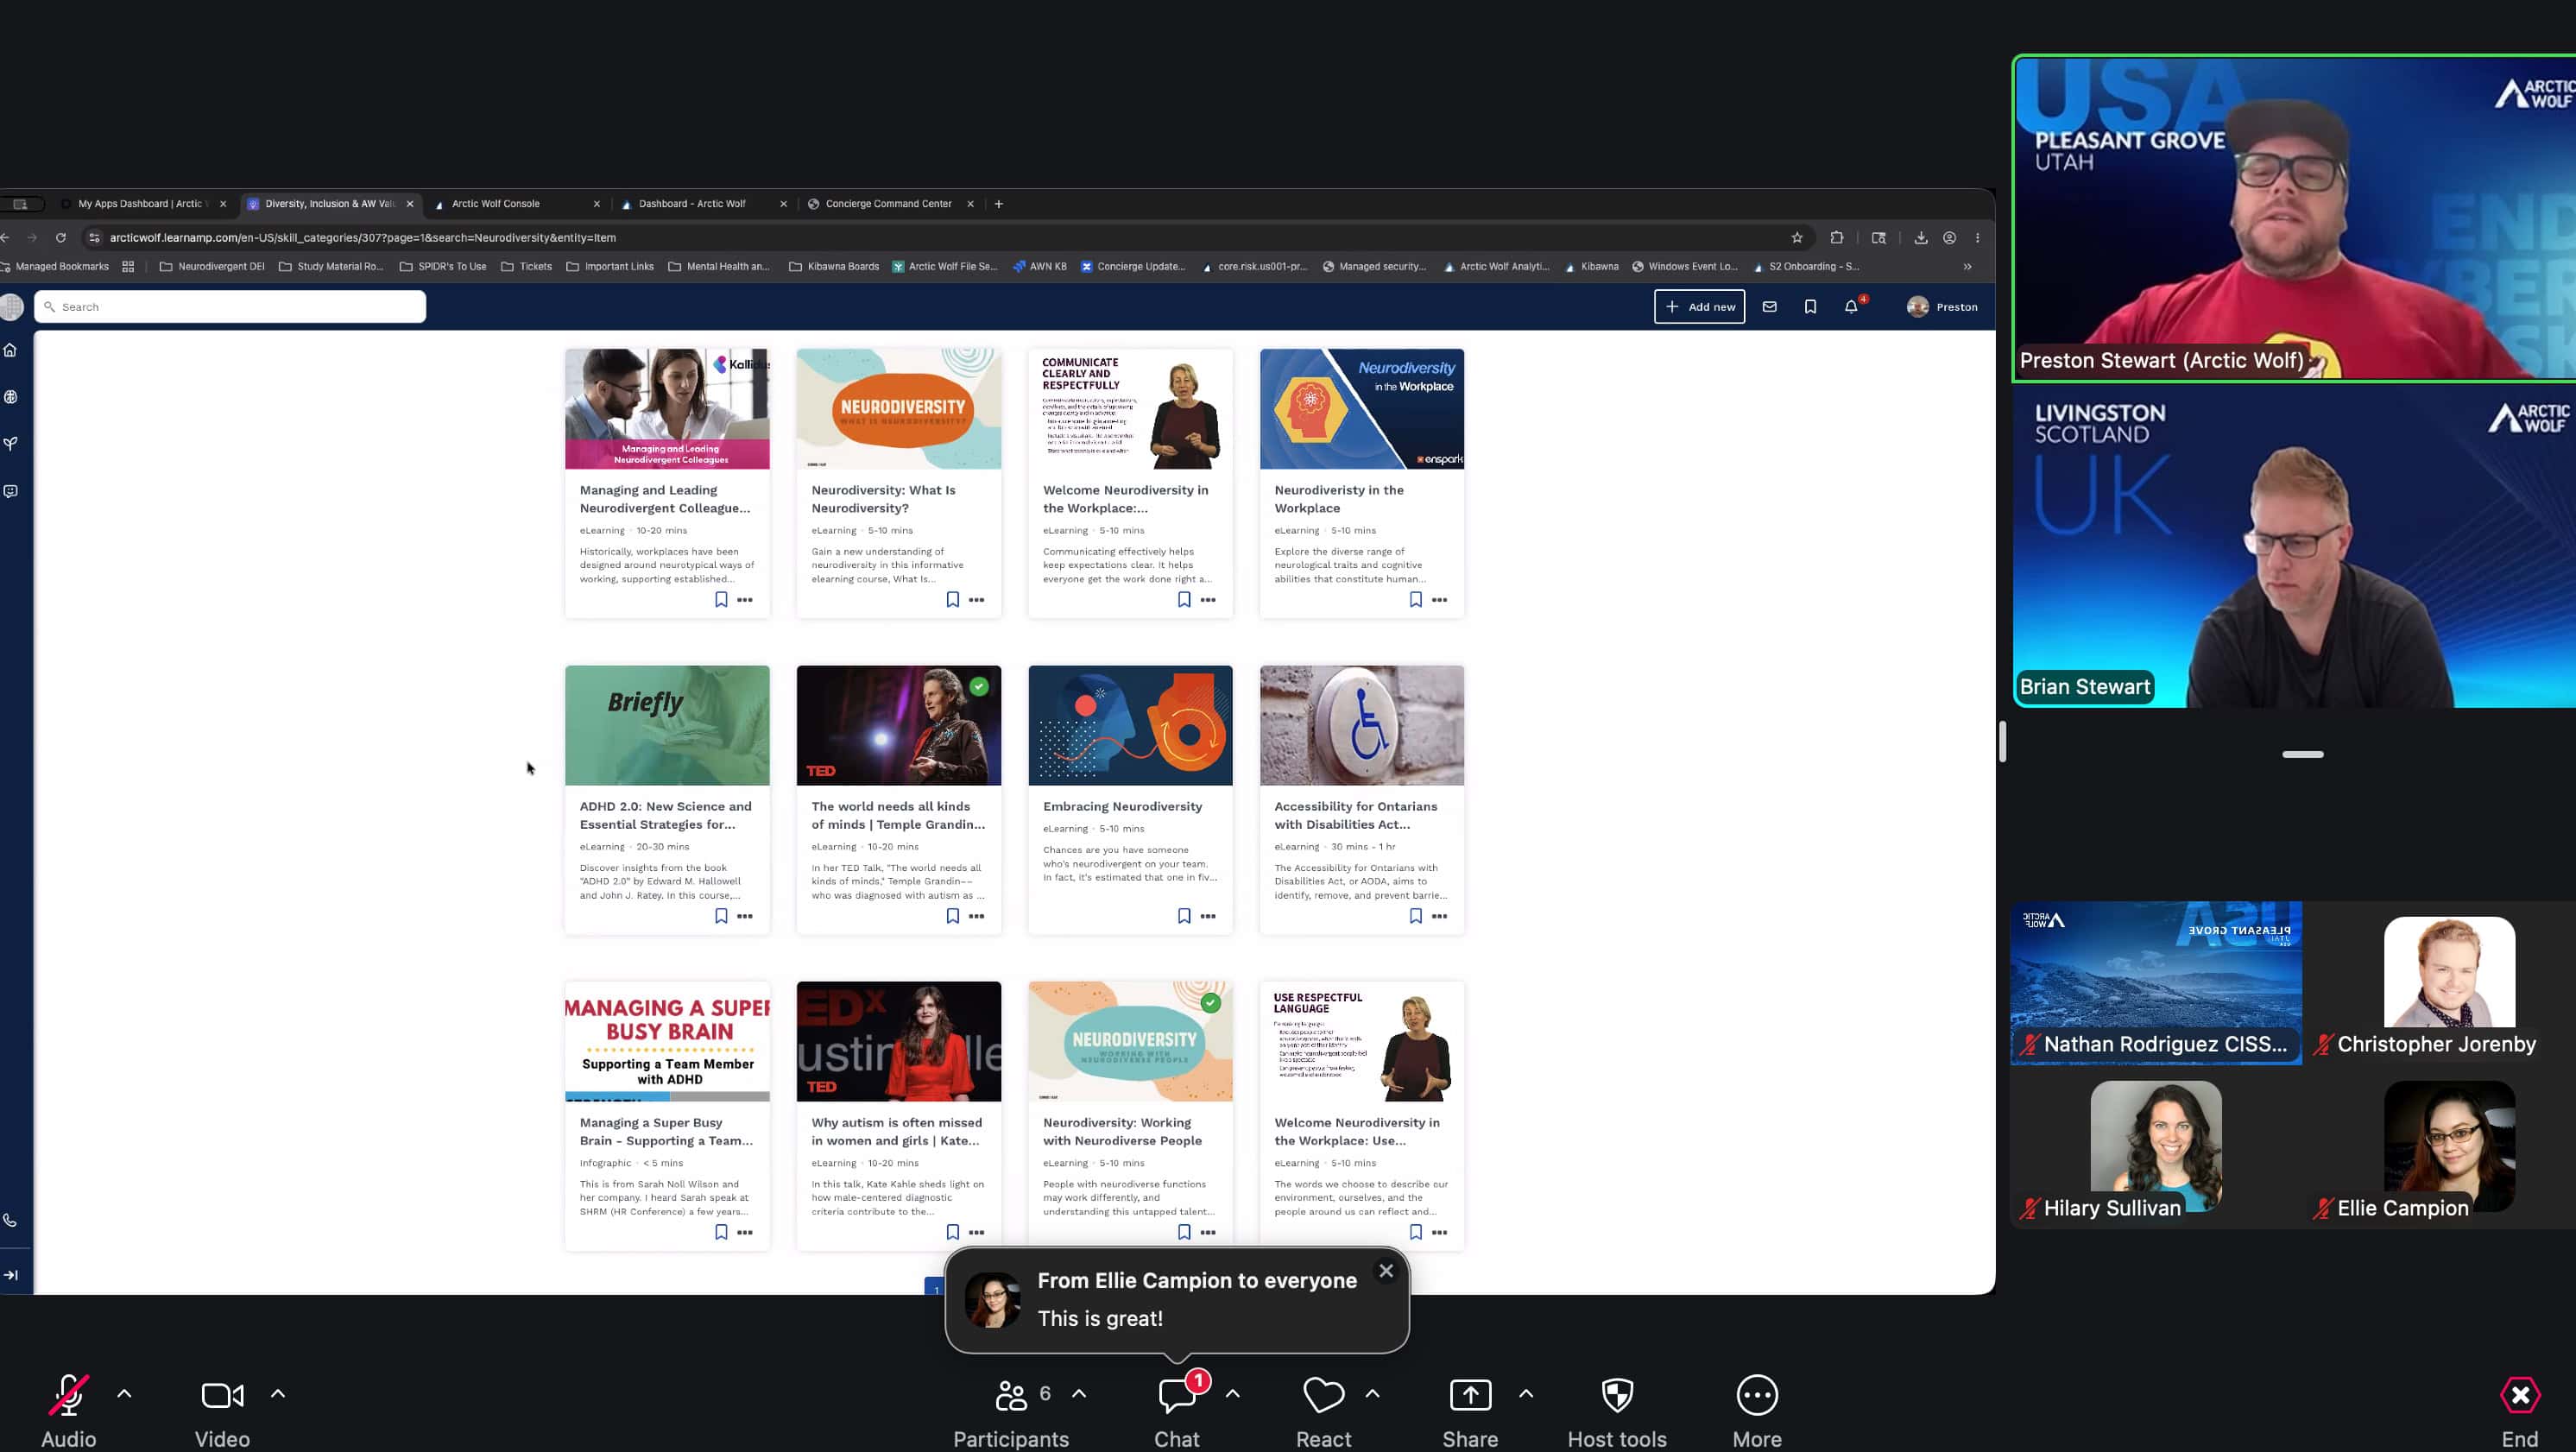Open feedback chat icon in sidebar
Image resolution: width=2576 pixels, height=1452 pixels.
tap(11, 491)
